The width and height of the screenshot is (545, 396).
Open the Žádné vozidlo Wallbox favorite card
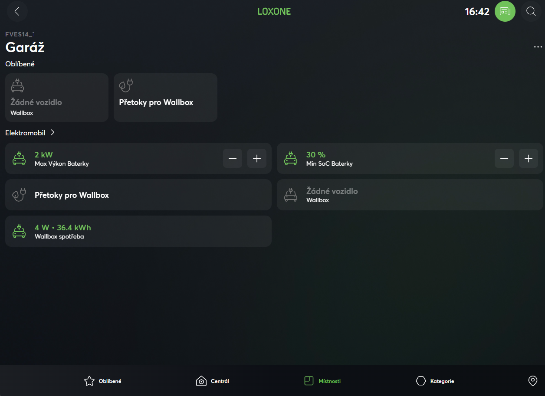coord(56,98)
